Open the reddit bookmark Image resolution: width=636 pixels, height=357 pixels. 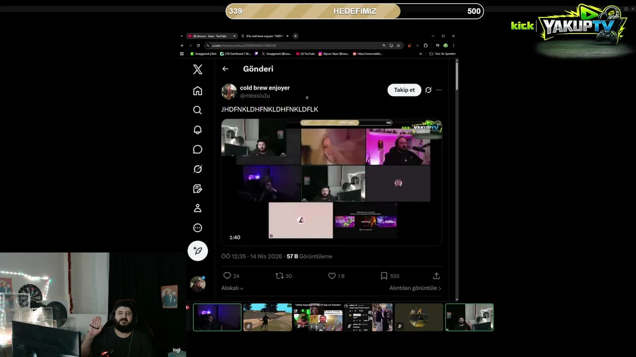click(x=368, y=54)
